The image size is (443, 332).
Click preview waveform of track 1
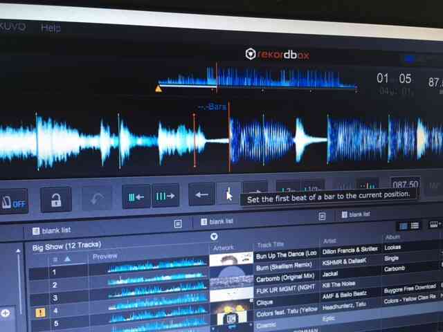point(157,266)
